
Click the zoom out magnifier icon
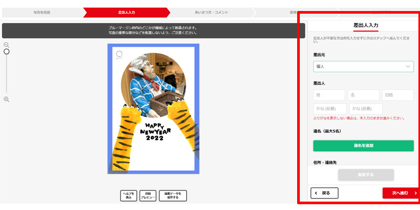pos(6,45)
